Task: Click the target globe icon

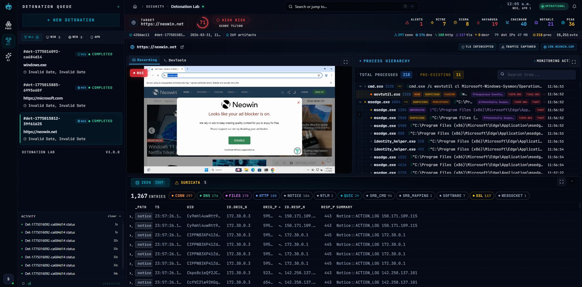Action: pos(133,23)
